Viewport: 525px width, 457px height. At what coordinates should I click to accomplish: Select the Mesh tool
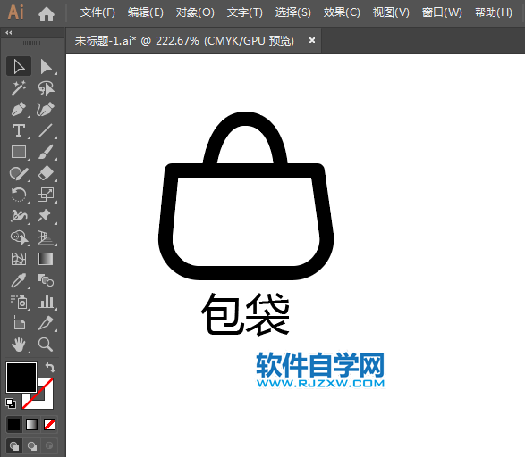(x=19, y=259)
